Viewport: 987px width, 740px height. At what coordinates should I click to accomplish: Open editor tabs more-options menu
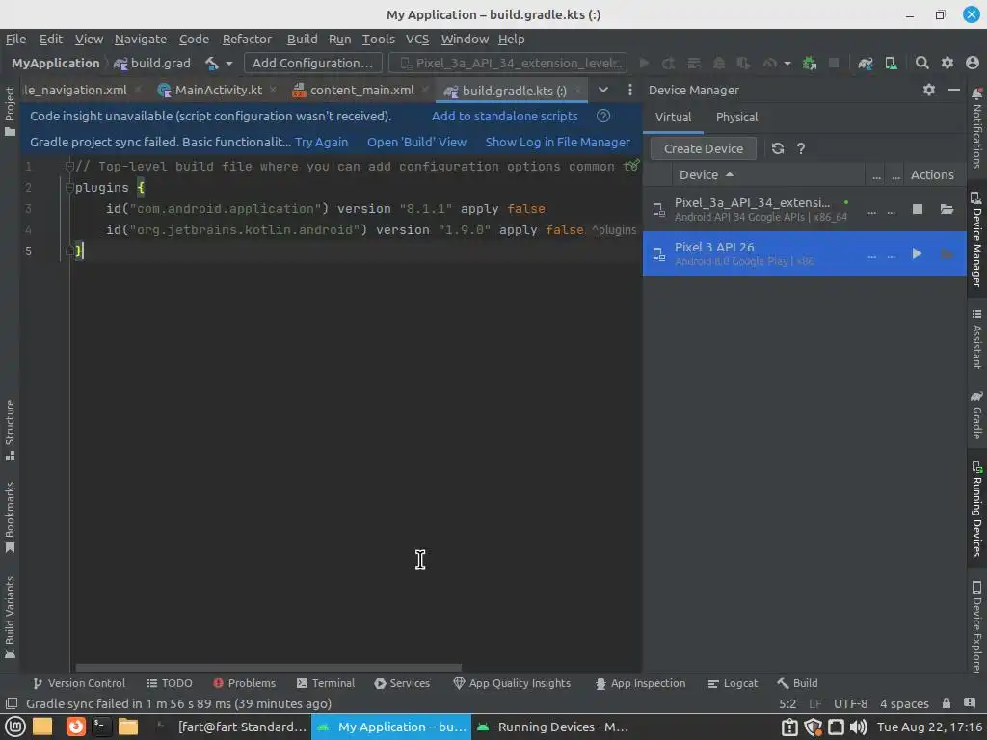pos(630,90)
